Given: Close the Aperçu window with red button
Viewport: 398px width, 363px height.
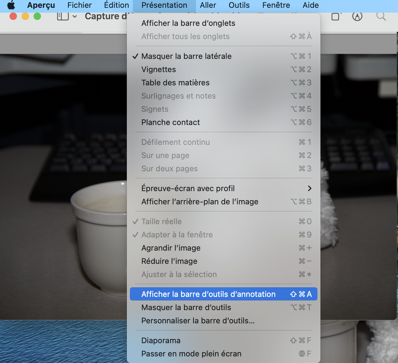Looking at the screenshot, I should pos(13,16).
